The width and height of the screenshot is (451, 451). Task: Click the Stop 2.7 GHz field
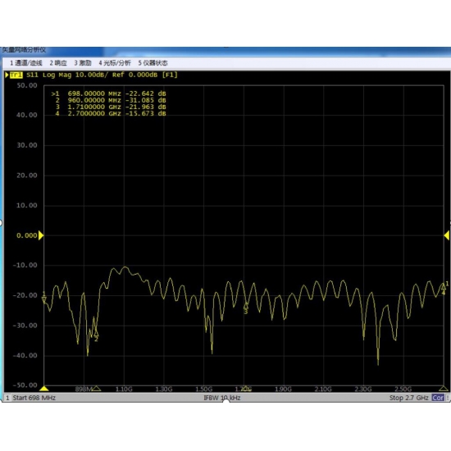(408, 398)
